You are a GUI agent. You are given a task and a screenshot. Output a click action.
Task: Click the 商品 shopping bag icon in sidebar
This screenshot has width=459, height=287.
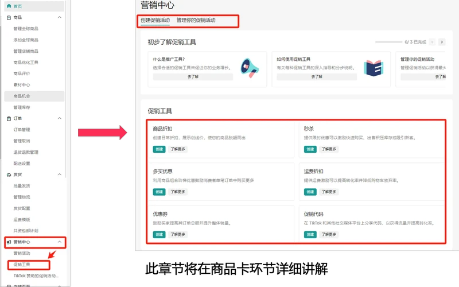[x=8, y=18]
